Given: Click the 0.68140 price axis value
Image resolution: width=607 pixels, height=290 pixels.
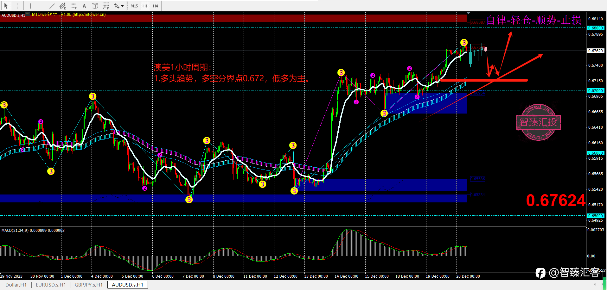Looking at the screenshot, I should [596, 19].
